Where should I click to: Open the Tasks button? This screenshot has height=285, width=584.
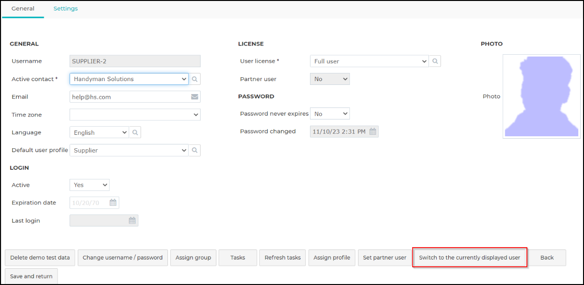coord(238,258)
